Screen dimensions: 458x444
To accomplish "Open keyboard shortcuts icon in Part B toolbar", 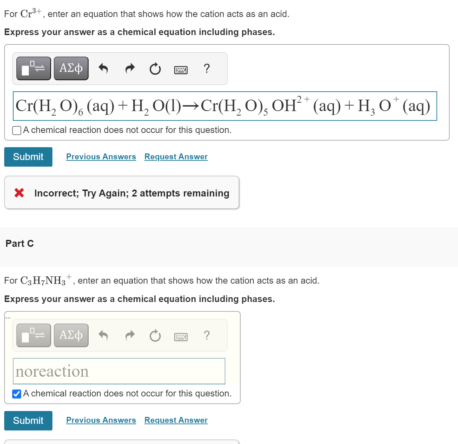I will [181, 69].
